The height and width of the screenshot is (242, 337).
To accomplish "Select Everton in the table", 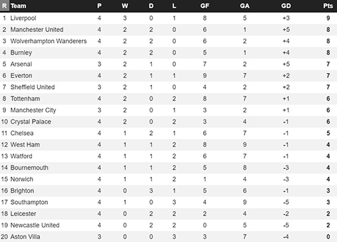I will [x=21, y=76].
